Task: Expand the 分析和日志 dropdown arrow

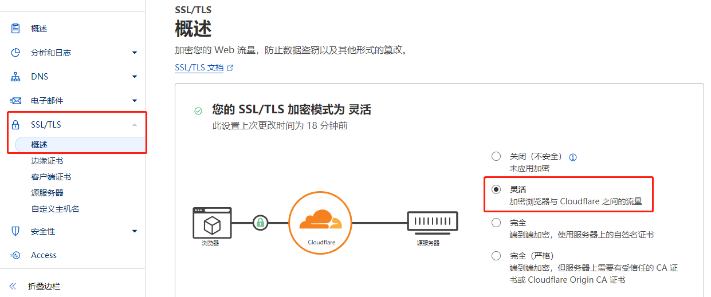Action: pos(135,53)
